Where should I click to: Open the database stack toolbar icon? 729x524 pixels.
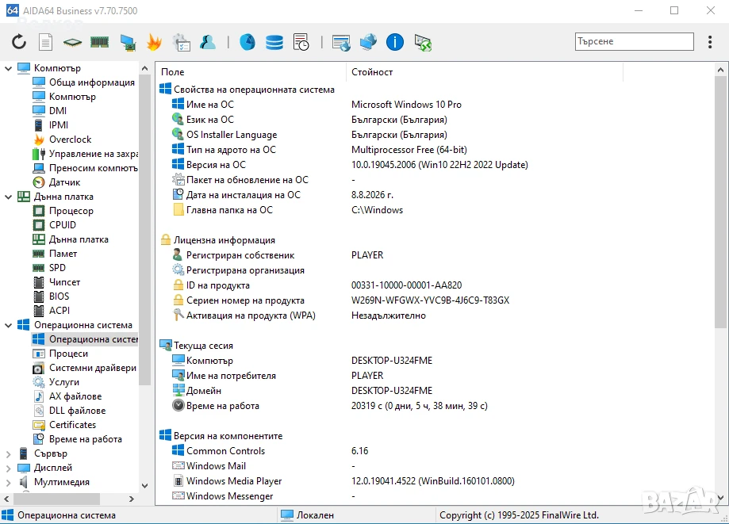(x=274, y=42)
